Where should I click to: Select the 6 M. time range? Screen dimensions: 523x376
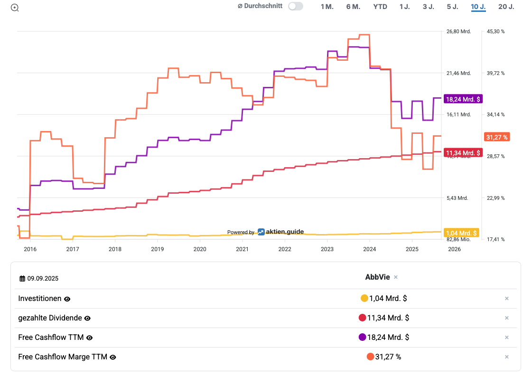[x=353, y=7]
